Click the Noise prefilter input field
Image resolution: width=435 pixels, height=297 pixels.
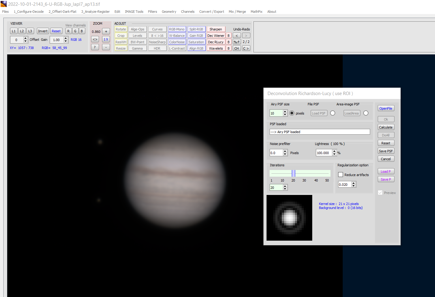coord(276,153)
